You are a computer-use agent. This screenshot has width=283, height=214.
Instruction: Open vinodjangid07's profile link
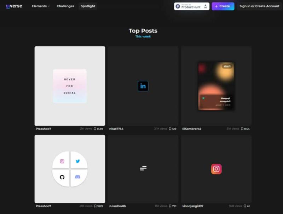tap(193, 206)
